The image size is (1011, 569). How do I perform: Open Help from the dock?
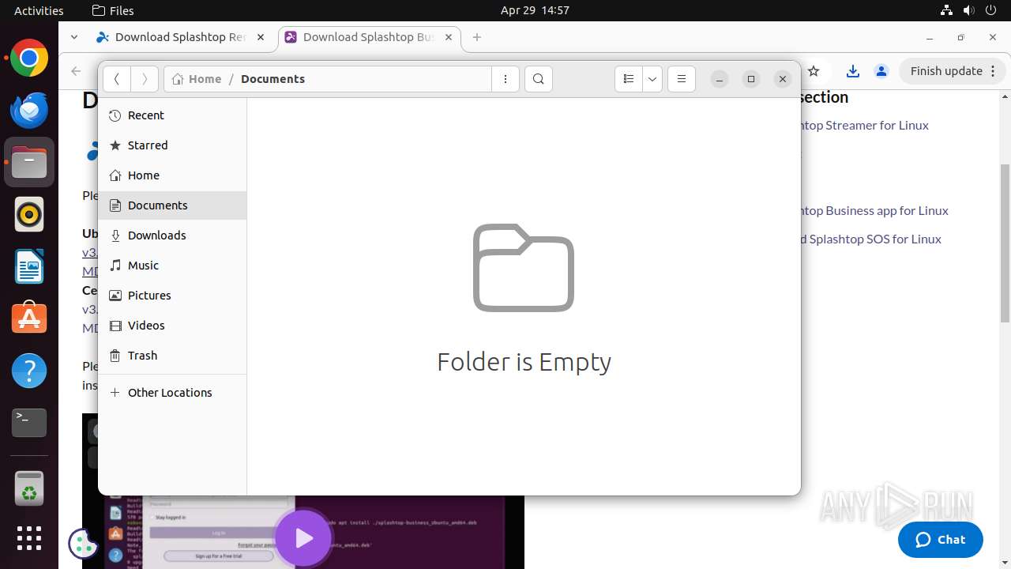(x=29, y=371)
